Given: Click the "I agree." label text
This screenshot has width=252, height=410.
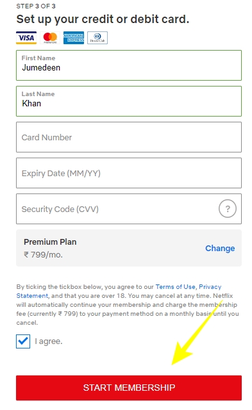Looking at the screenshot, I should click(x=48, y=341).
